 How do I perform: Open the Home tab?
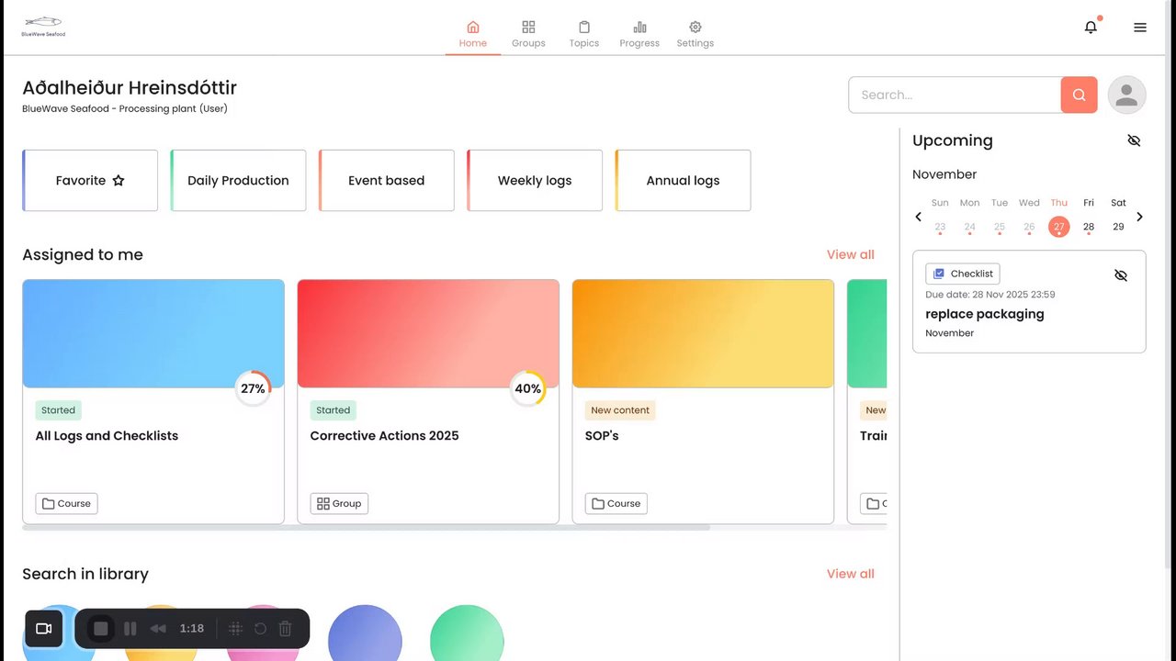[x=473, y=35]
